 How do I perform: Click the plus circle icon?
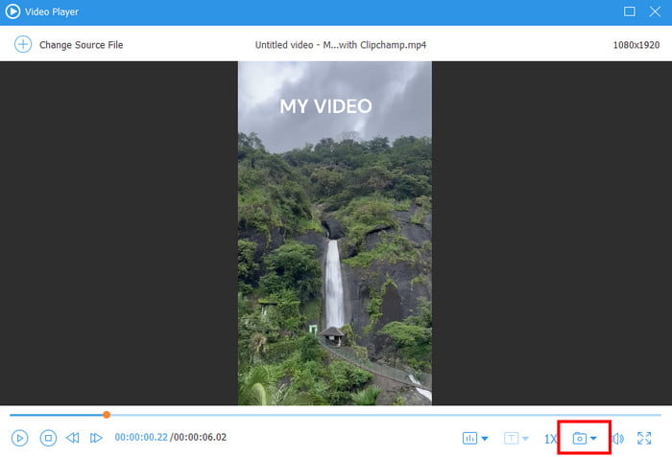coord(23,45)
